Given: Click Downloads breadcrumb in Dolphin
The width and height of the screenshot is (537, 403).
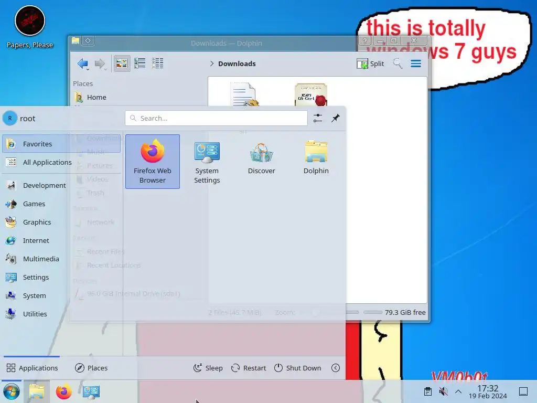Looking at the screenshot, I should pos(237,63).
